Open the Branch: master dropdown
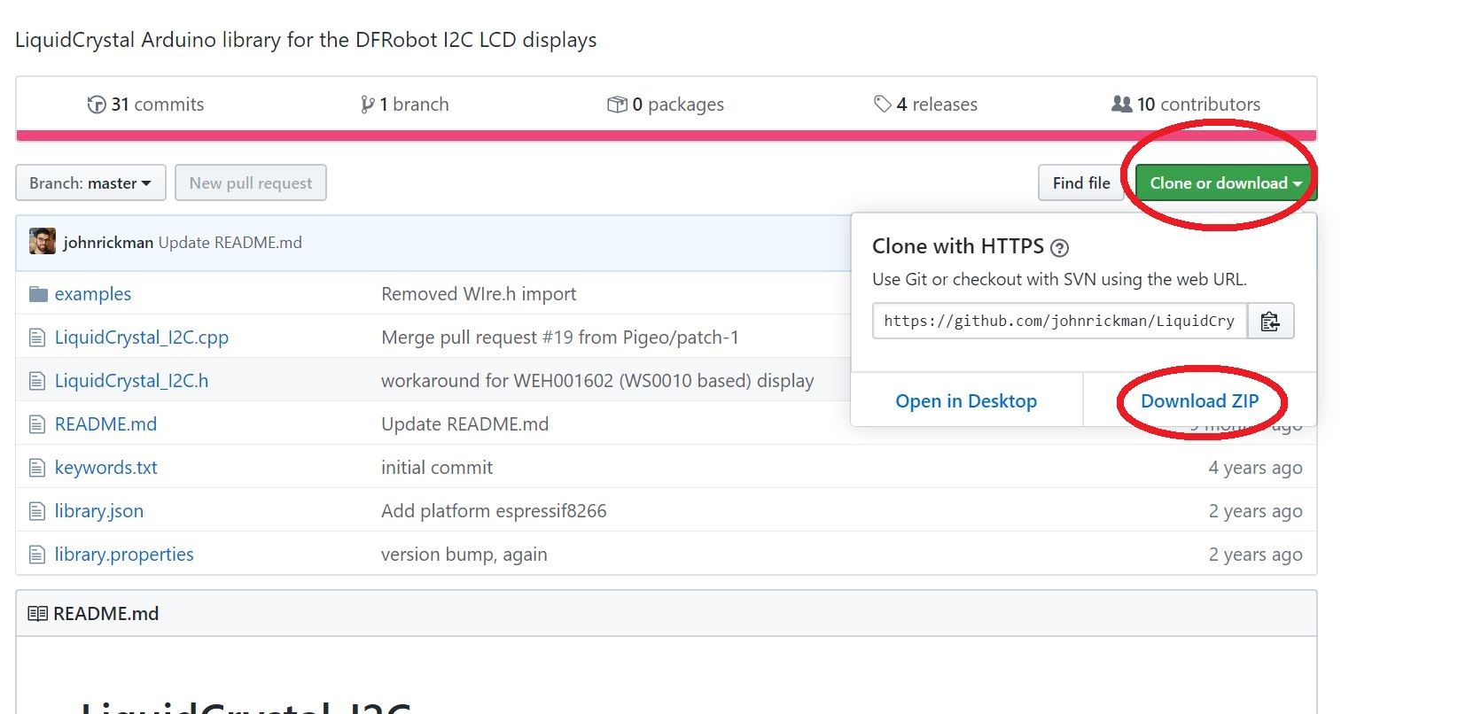 (90, 183)
